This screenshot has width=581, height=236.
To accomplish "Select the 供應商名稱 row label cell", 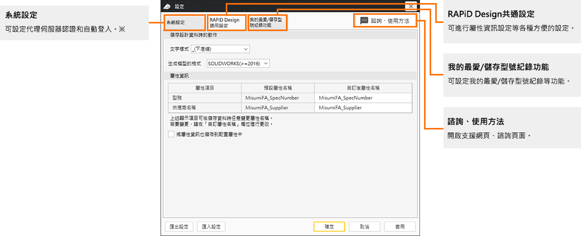I will coord(205,108).
